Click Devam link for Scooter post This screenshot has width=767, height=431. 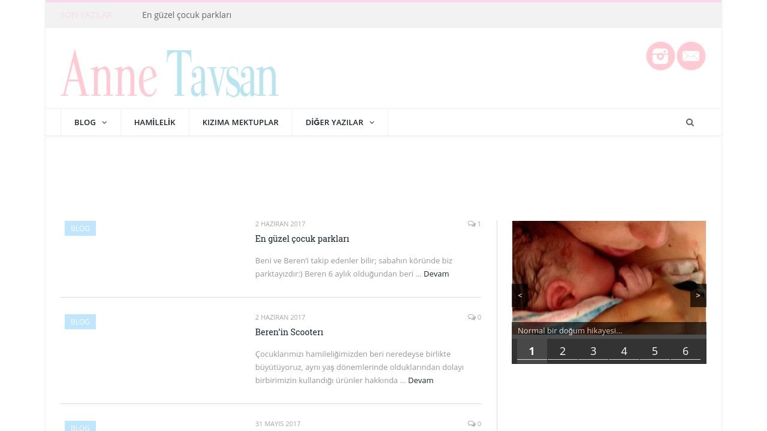tap(421, 380)
